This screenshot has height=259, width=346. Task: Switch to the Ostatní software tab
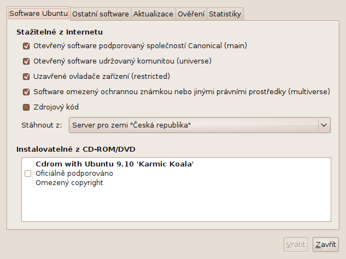[101, 14]
